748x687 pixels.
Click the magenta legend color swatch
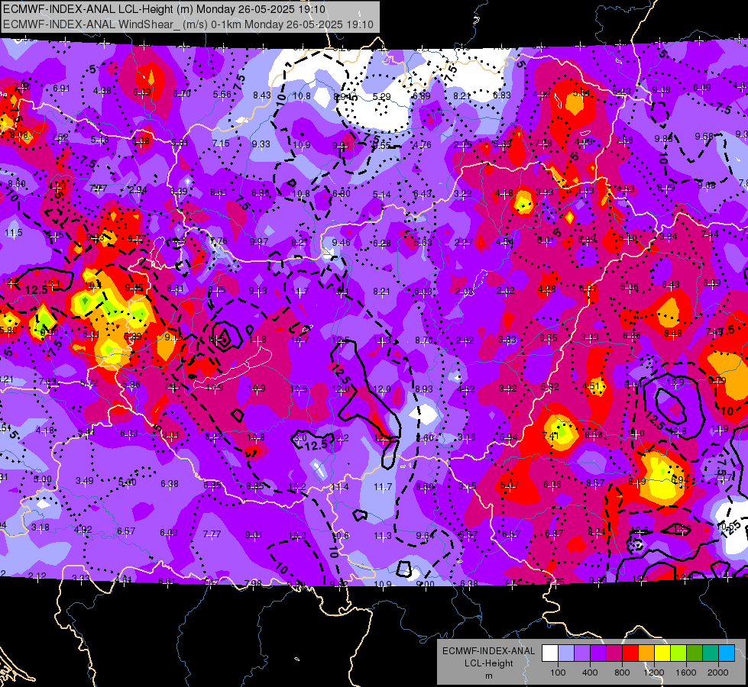614,653
